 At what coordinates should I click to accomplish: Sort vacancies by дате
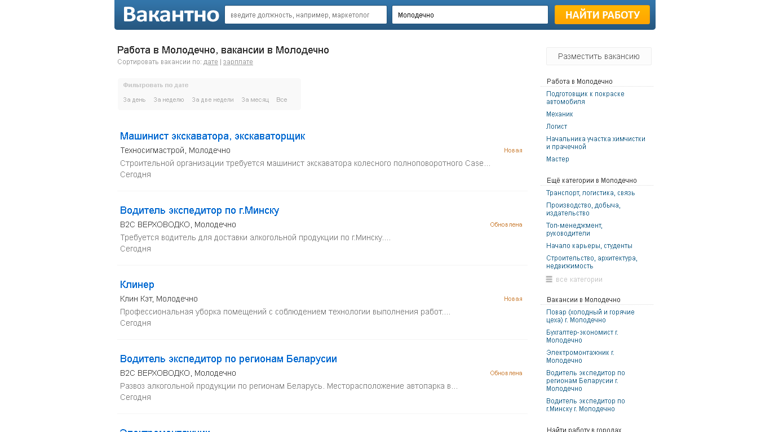coord(211,62)
